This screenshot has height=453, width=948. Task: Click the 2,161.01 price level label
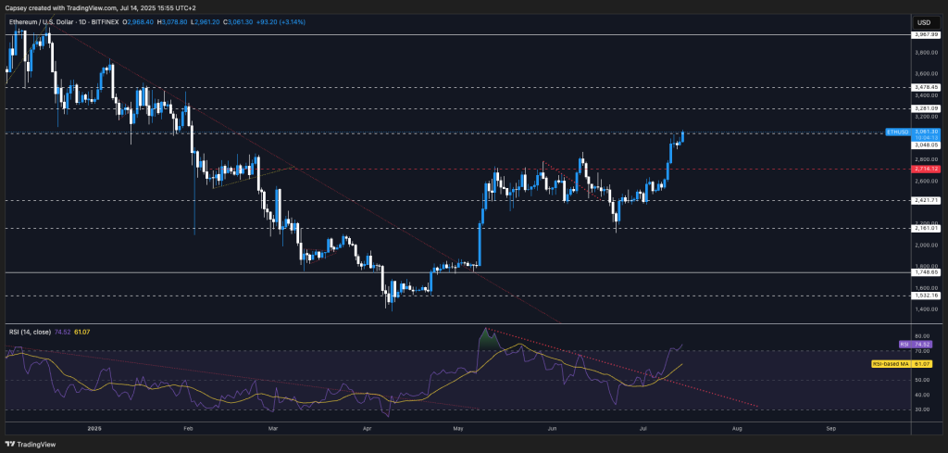click(928, 229)
